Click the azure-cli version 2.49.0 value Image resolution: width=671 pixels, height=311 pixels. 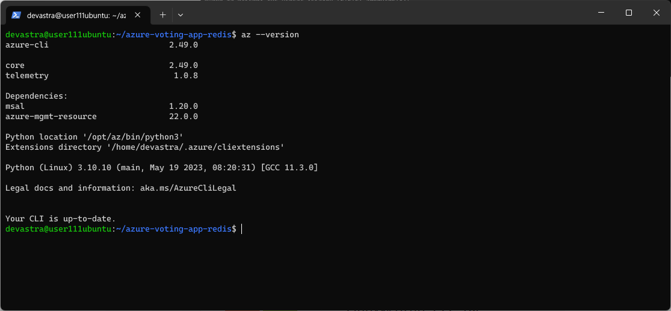point(184,45)
